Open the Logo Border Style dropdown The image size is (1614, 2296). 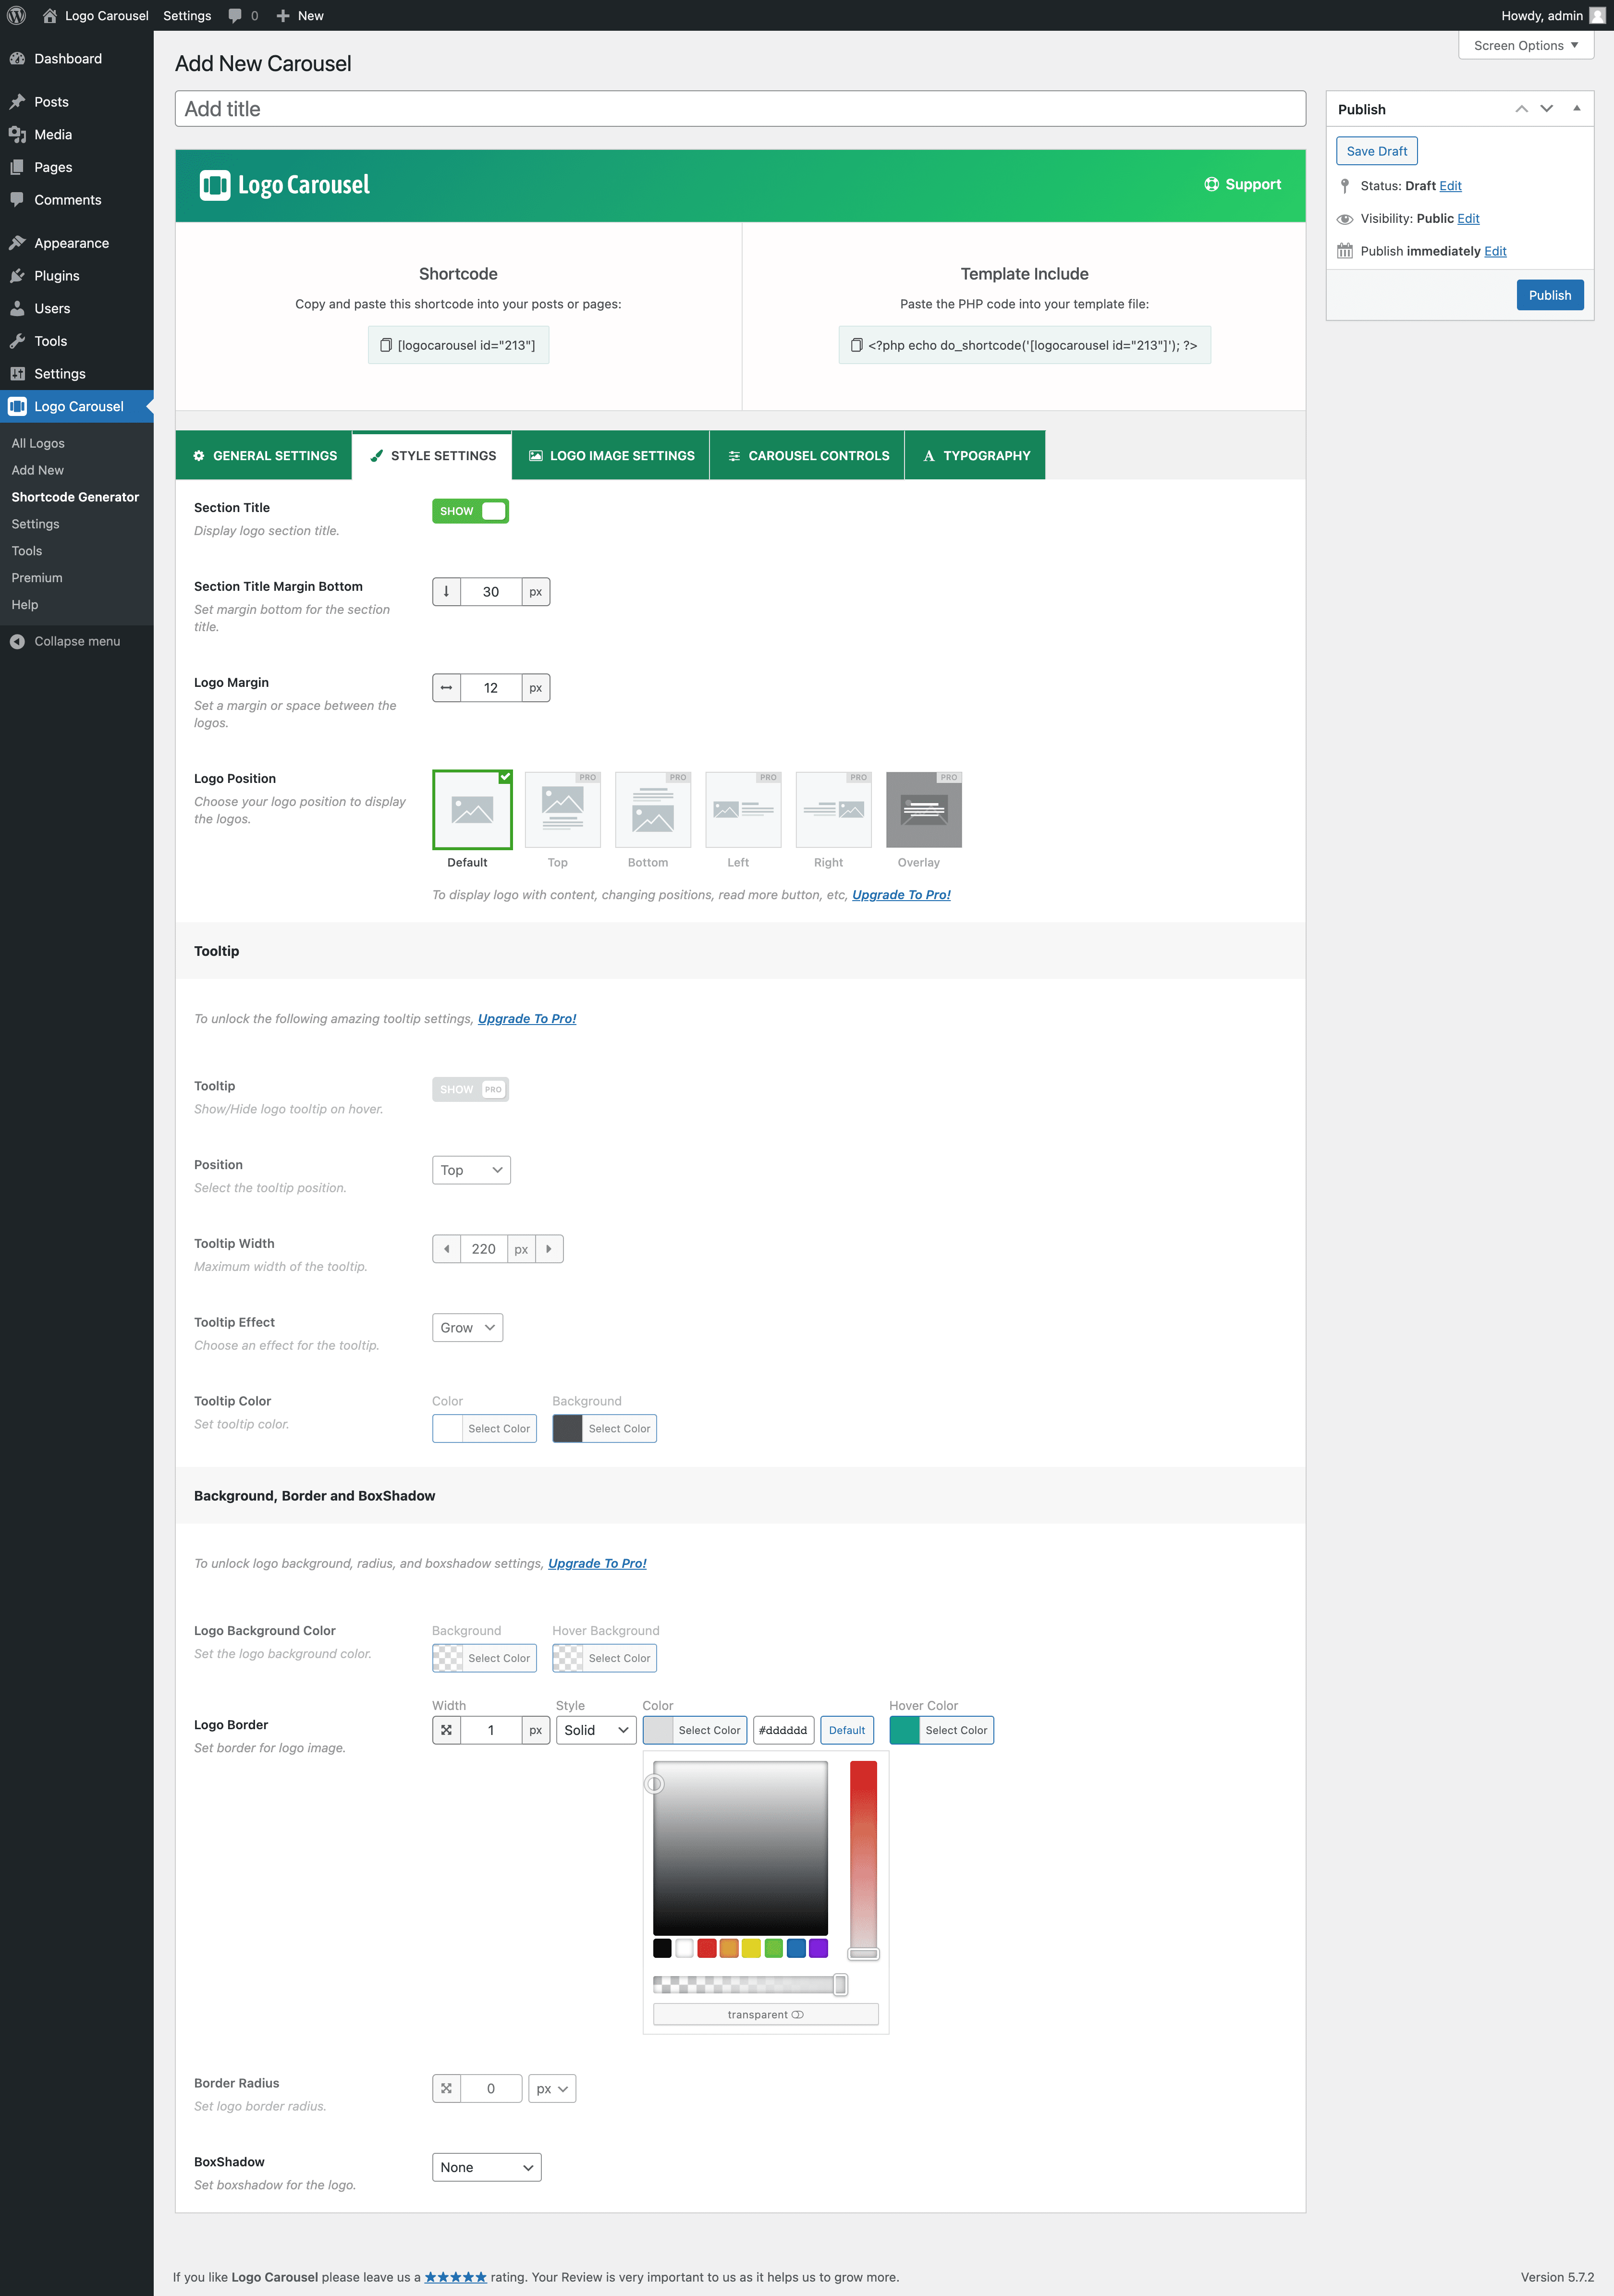595,1730
